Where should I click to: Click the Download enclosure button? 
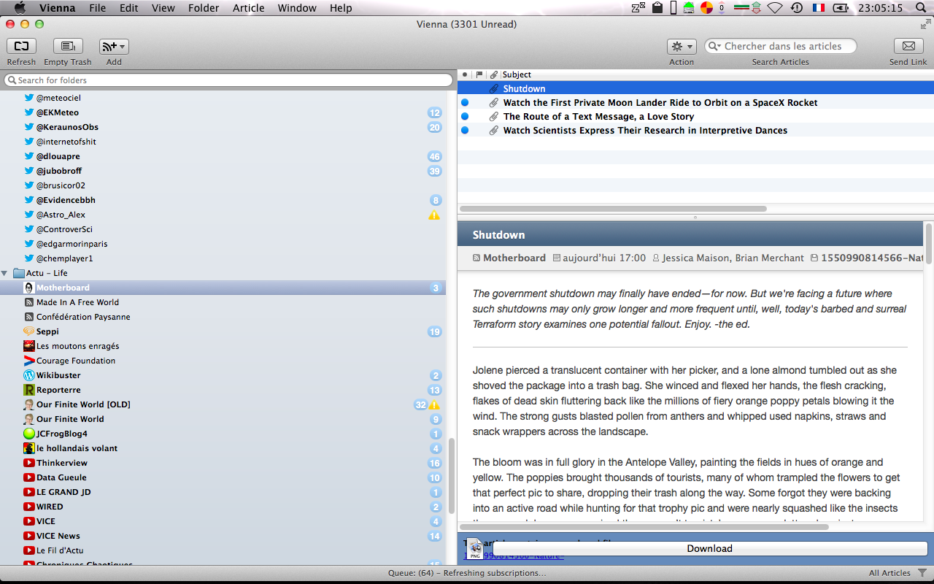click(x=709, y=549)
